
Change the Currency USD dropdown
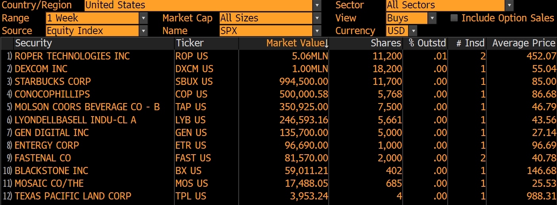(413, 31)
